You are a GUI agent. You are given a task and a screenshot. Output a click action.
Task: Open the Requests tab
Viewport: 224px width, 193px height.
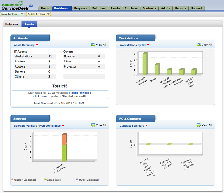(x=81, y=8)
